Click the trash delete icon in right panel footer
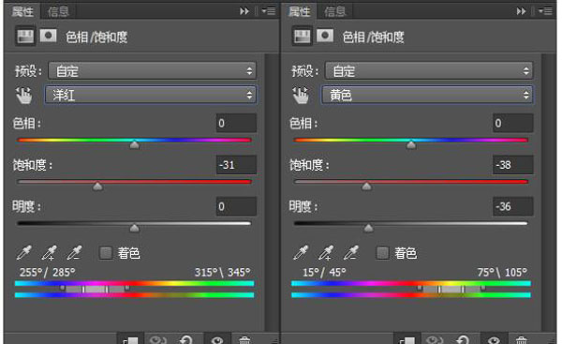This screenshot has height=344, width=562. pyautogui.click(x=521, y=339)
